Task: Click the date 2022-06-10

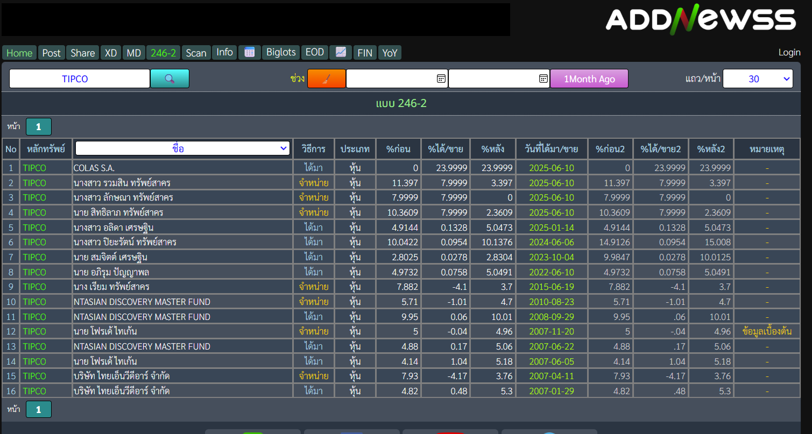Action: click(x=552, y=272)
